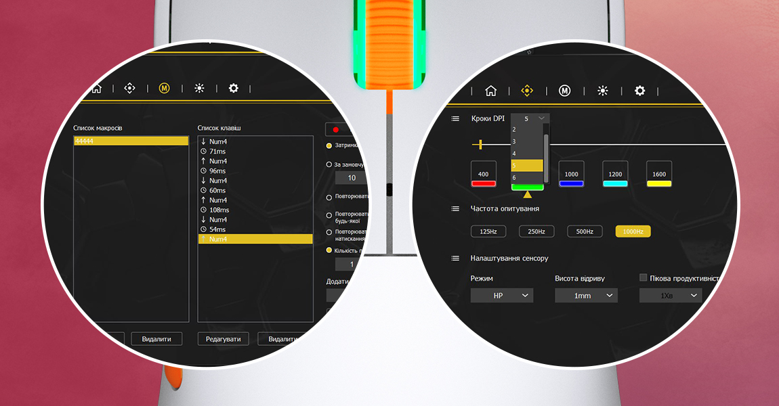779x406 pixels.
Task: Open the Висота відриву 1mm dropdown
Action: point(586,296)
